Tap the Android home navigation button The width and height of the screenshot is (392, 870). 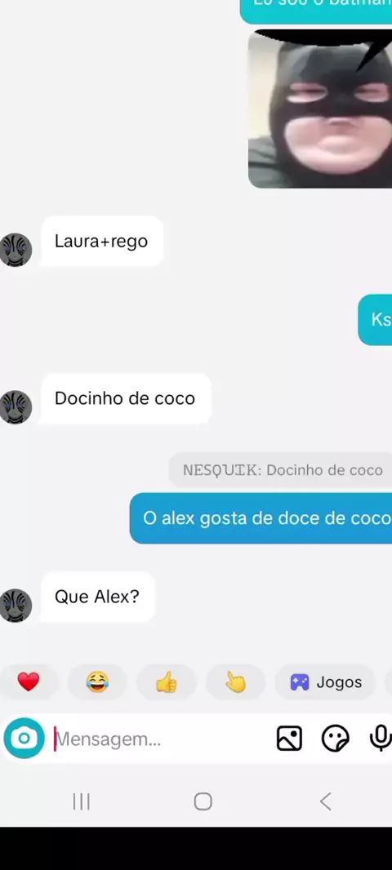(203, 801)
